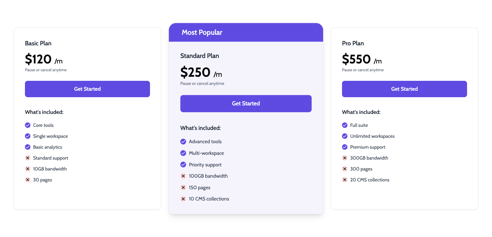Click the Standard Plan Get Started button

tap(246, 104)
